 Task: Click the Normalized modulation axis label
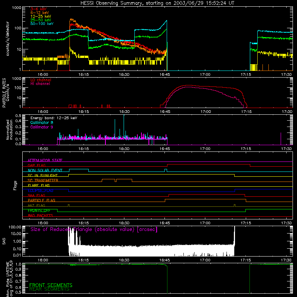click(x=9, y=130)
